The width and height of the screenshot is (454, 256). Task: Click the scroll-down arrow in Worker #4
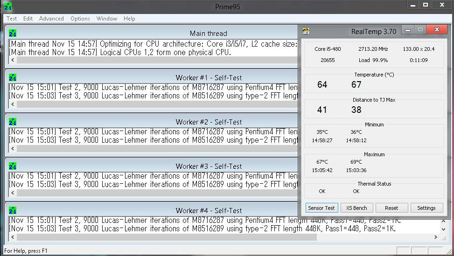coord(444,229)
